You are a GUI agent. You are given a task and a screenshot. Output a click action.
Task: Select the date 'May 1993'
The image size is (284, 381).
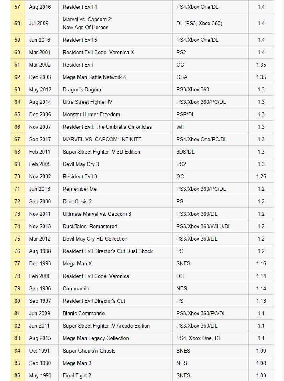40,375
